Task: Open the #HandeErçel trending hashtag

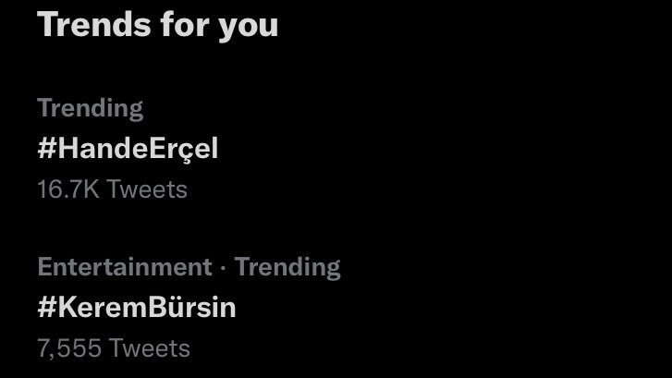Action: [x=128, y=149]
